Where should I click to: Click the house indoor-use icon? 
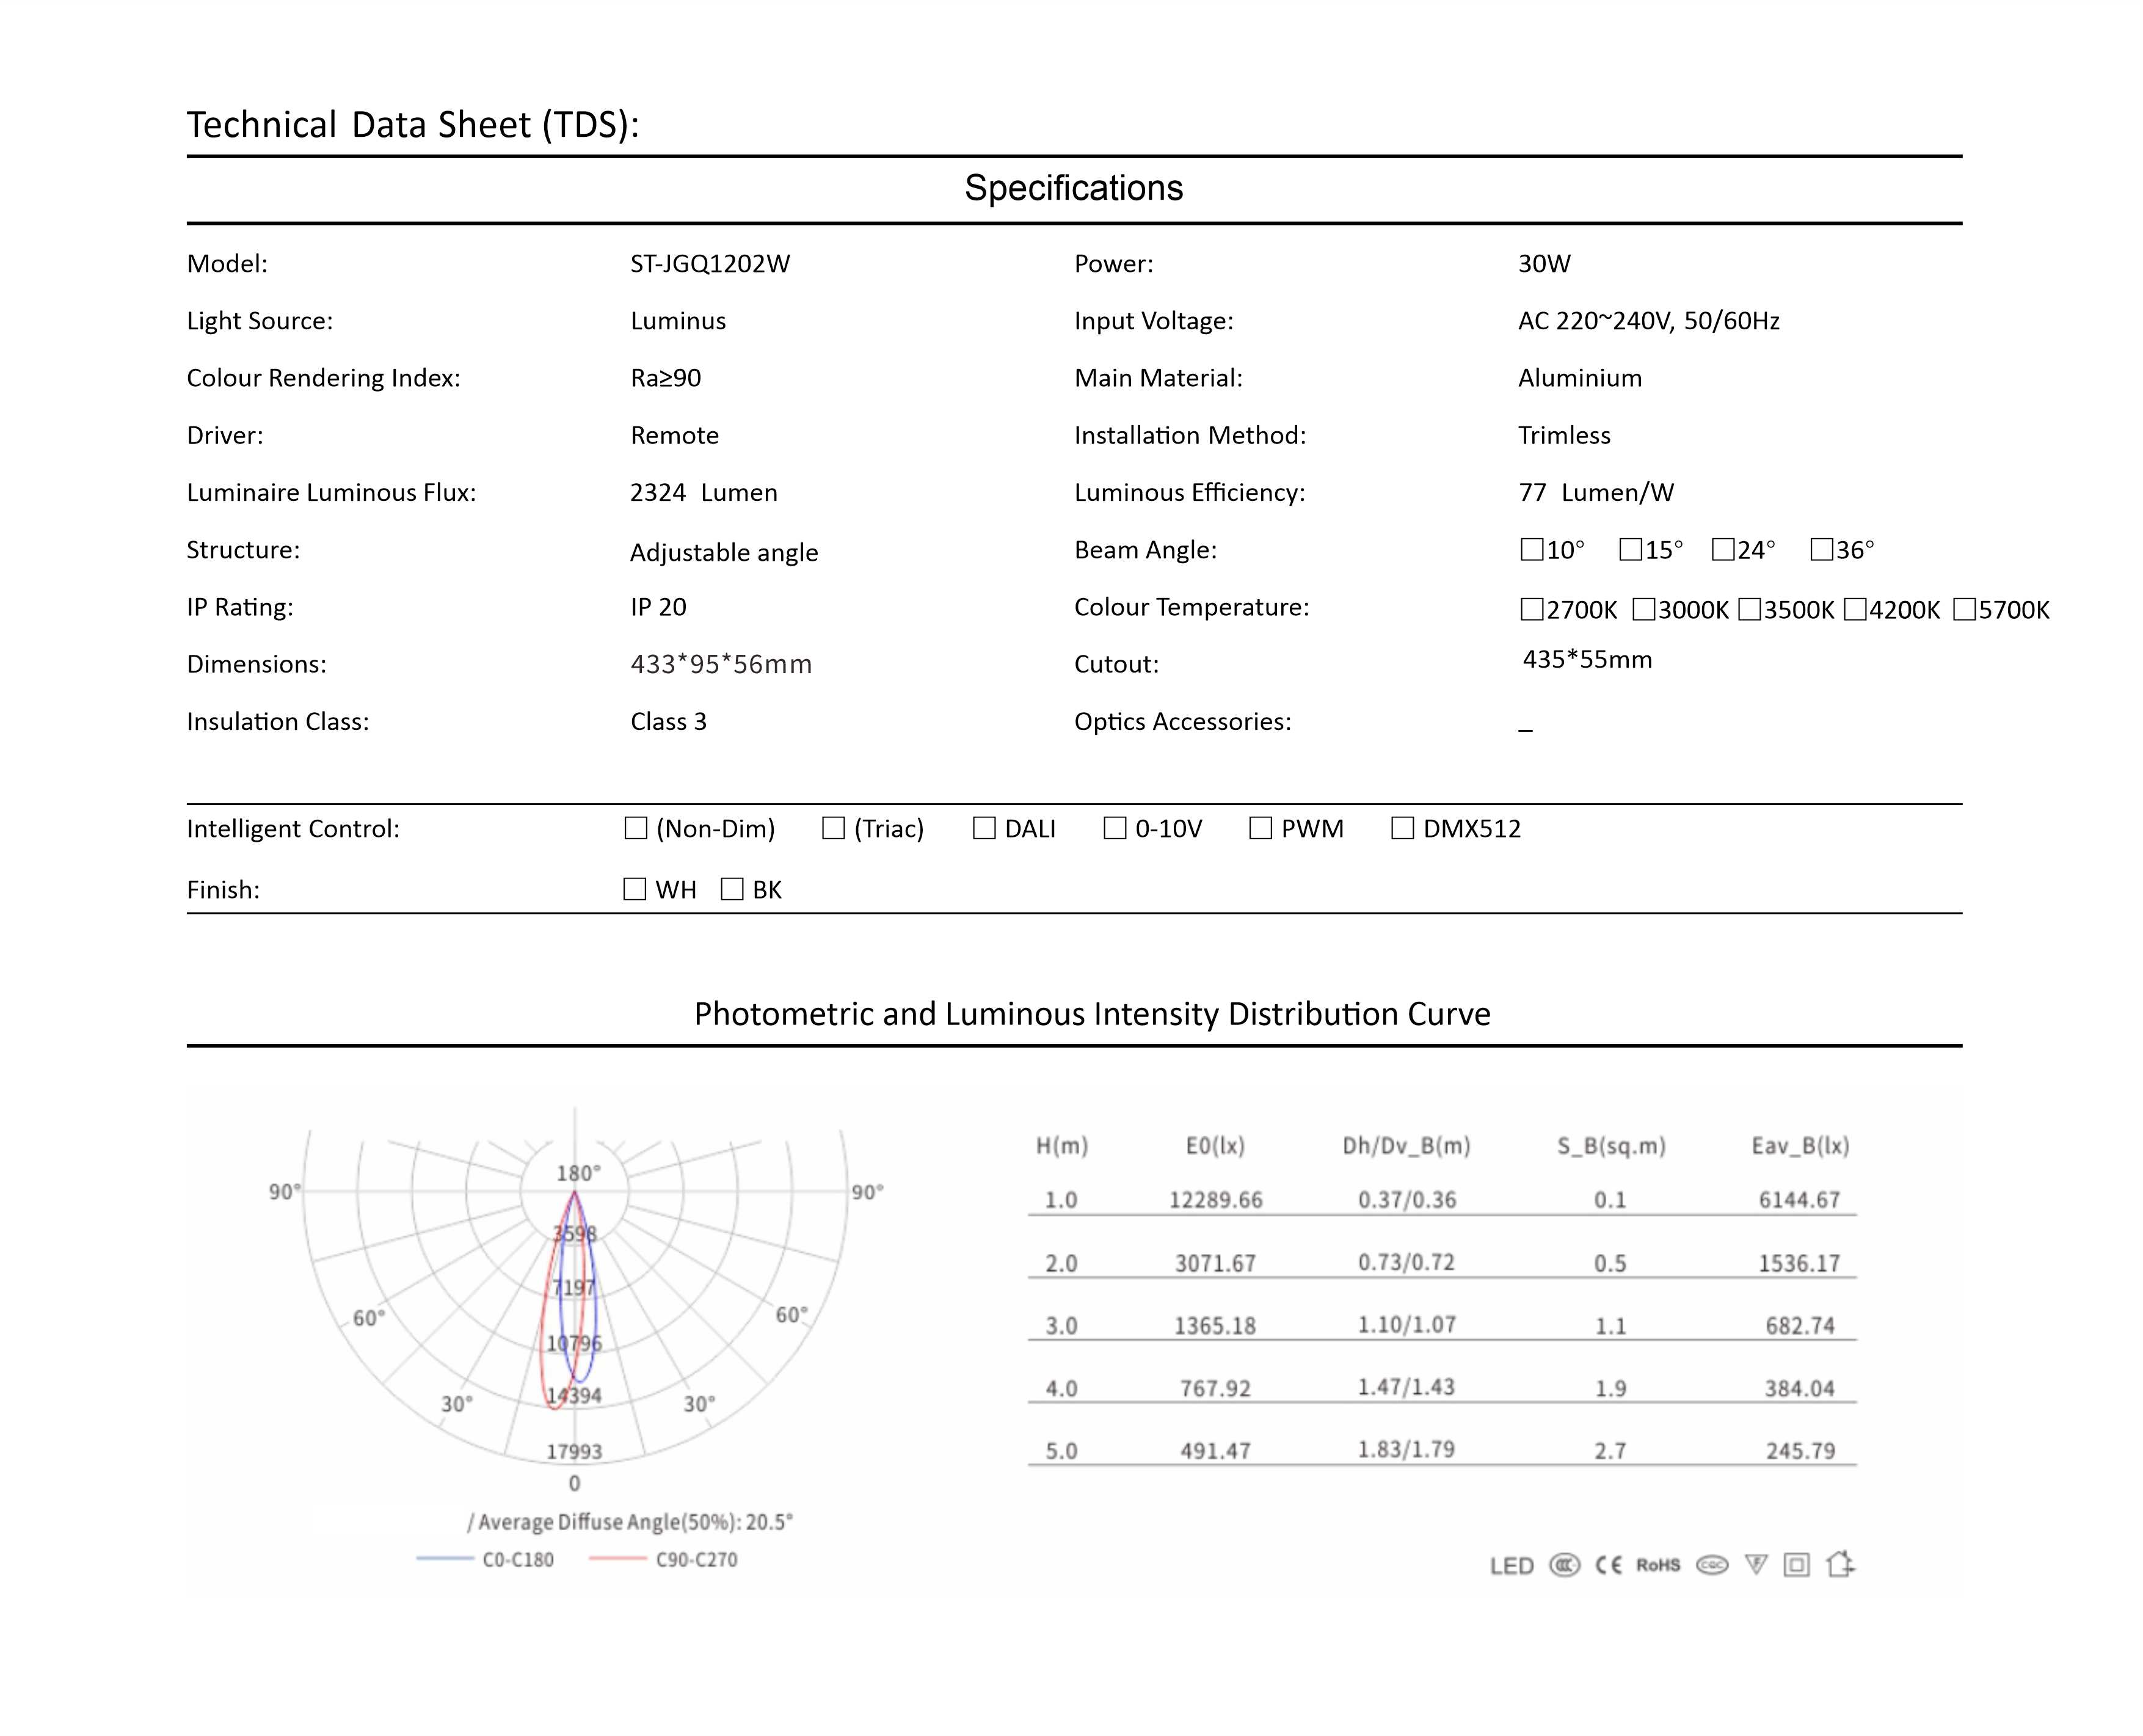point(1840,1564)
